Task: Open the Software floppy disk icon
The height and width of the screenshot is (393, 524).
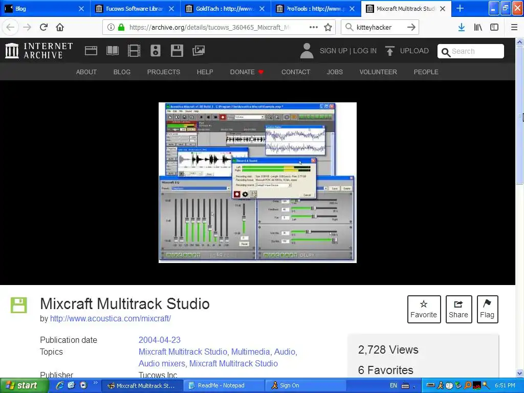Action: pyautogui.click(x=177, y=51)
